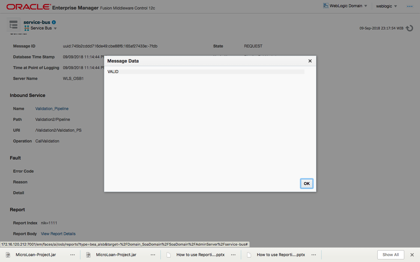The image size is (420, 262).
Task: Click the Fault section heading
Action: pyautogui.click(x=15, y=158)
